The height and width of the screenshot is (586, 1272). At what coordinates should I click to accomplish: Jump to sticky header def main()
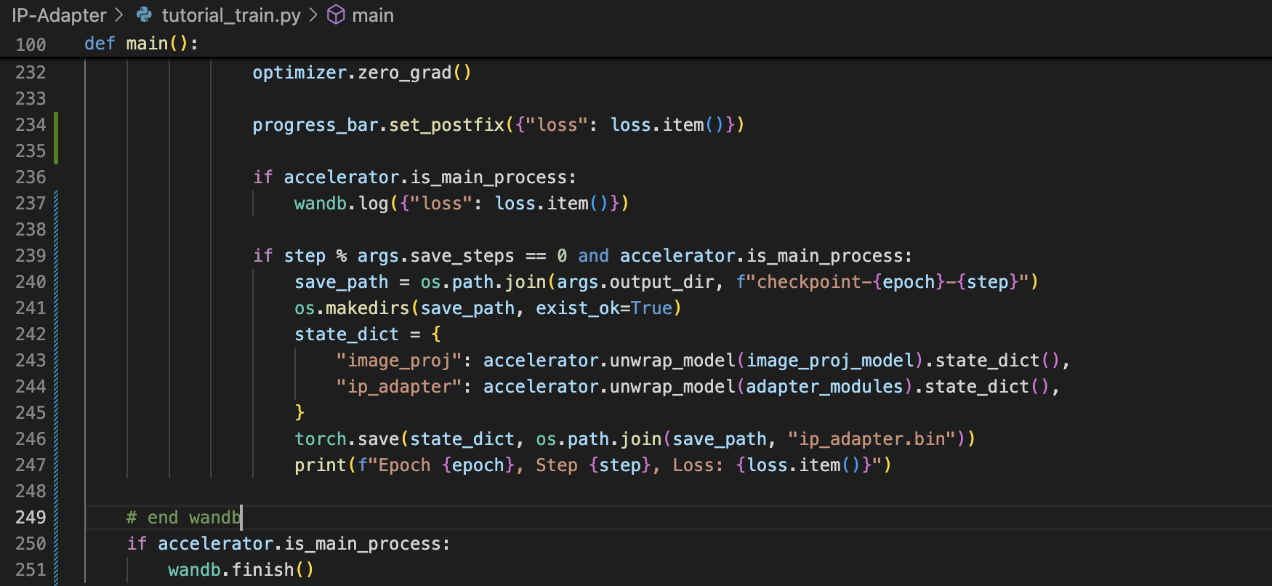[x=141, y=44]
